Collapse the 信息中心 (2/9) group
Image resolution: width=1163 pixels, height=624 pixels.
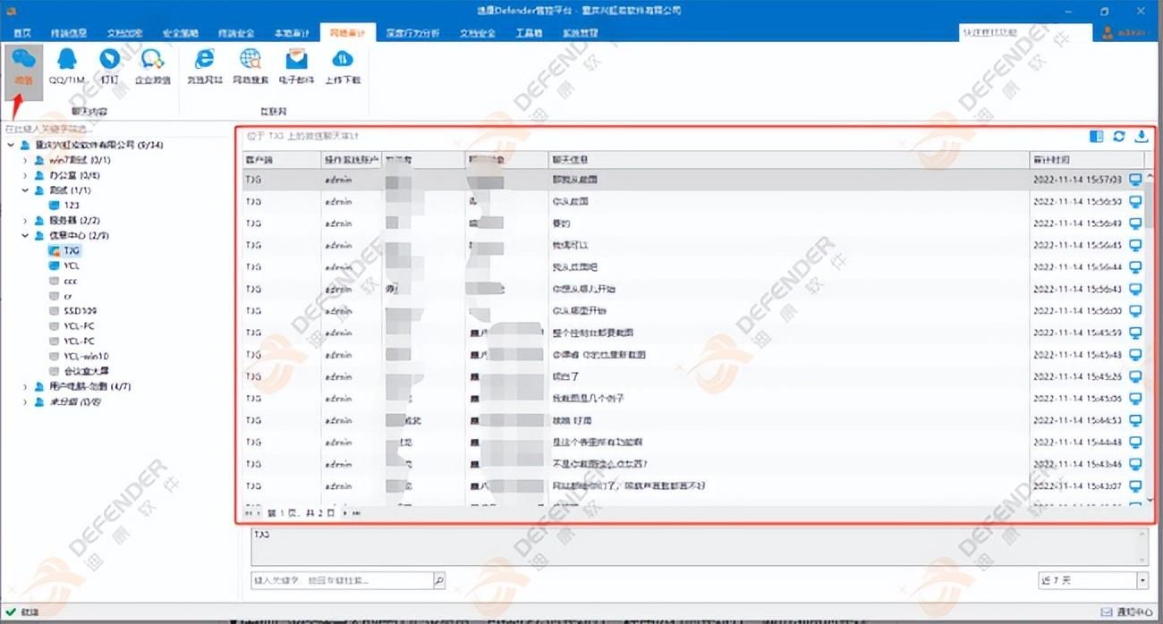pos(26,236)
